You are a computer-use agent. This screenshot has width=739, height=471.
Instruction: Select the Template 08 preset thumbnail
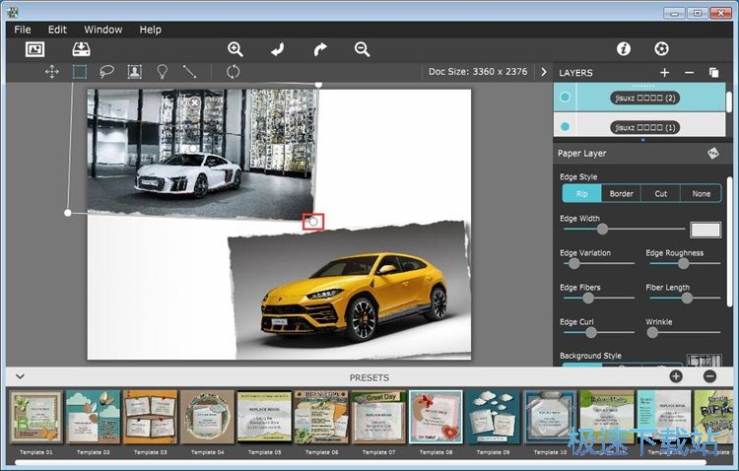click(436, 417)
